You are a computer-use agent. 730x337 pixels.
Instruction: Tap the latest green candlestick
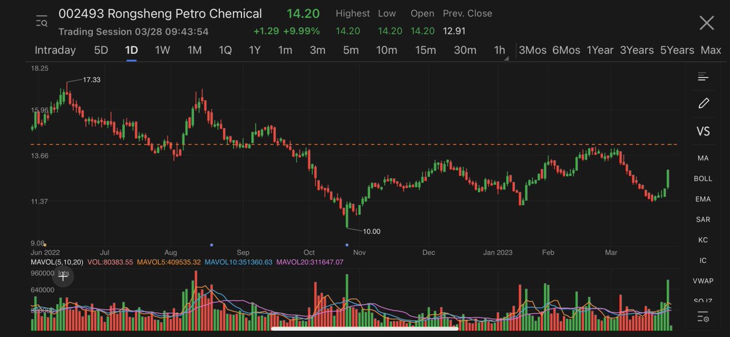pos(668,179)
